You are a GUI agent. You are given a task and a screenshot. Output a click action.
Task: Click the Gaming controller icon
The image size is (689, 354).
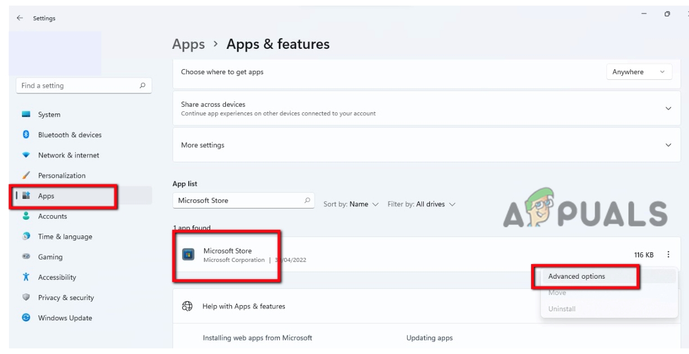coord(26,257)
